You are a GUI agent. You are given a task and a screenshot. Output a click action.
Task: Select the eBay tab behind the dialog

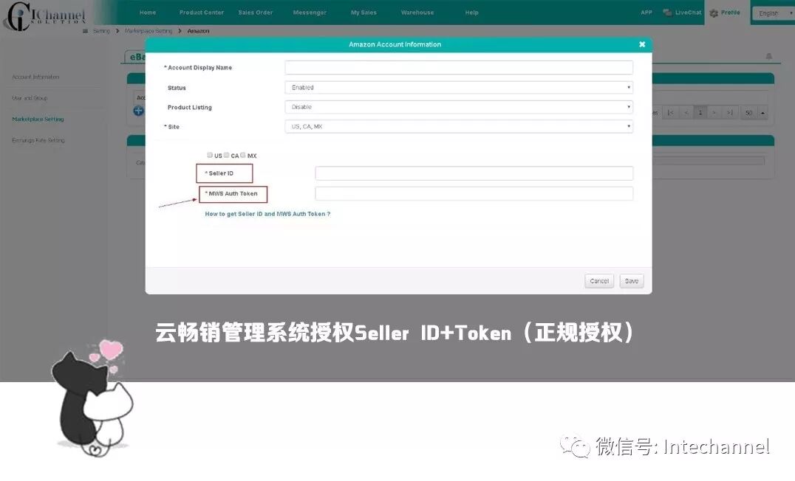pos(135,58)
